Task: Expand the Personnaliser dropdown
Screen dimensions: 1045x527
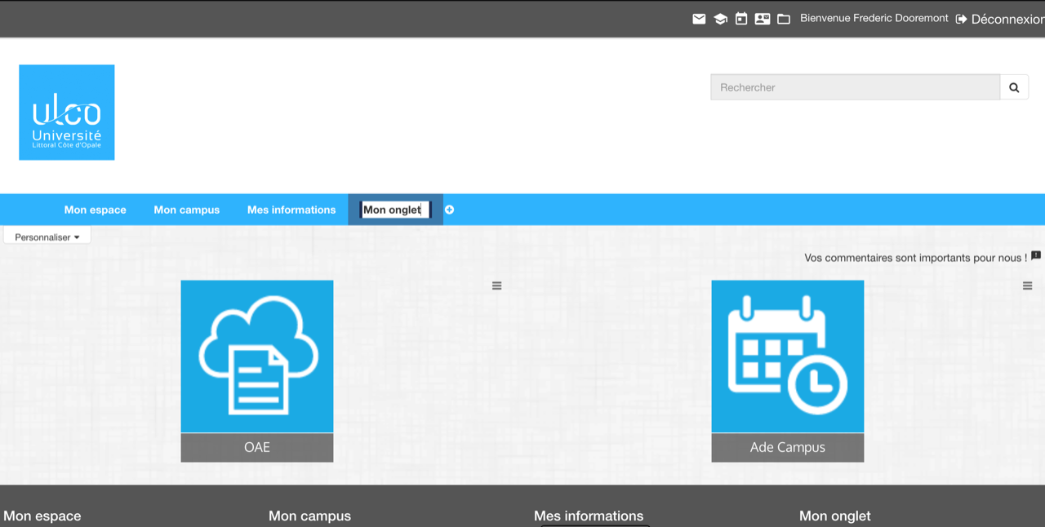Action: (47, 237)
